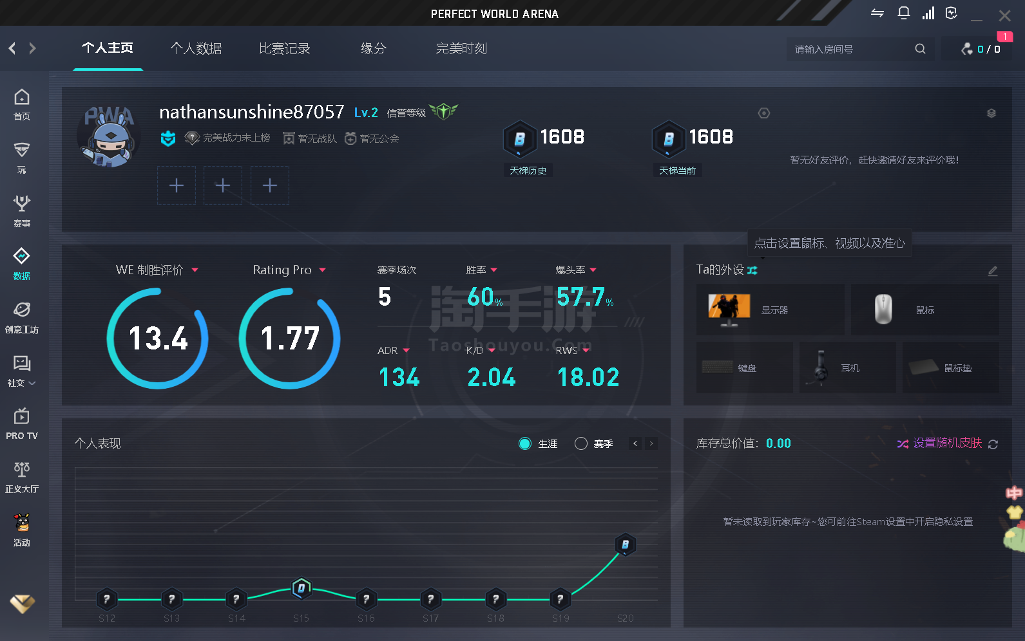Switch to the 比赛记录 tab

284,48
